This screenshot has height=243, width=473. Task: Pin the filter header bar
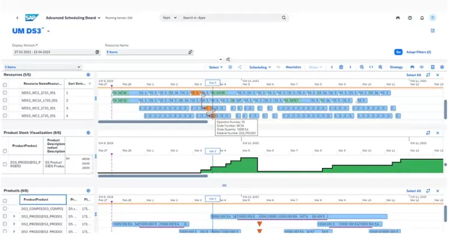[228, 60]
